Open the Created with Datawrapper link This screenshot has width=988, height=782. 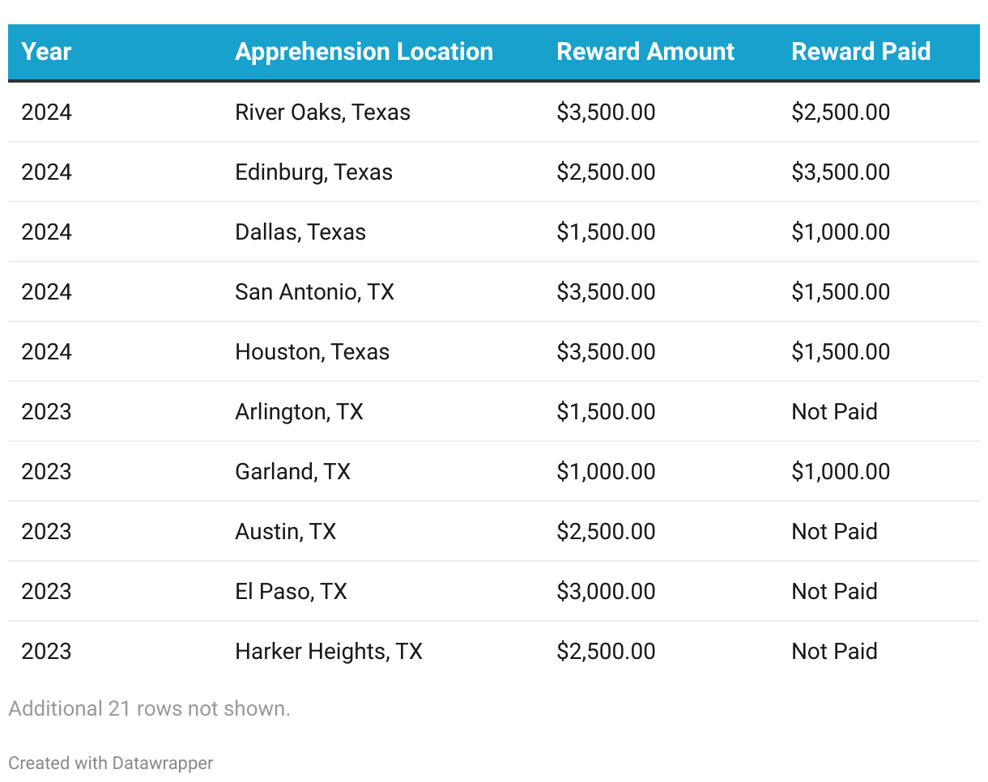[111, 763]
